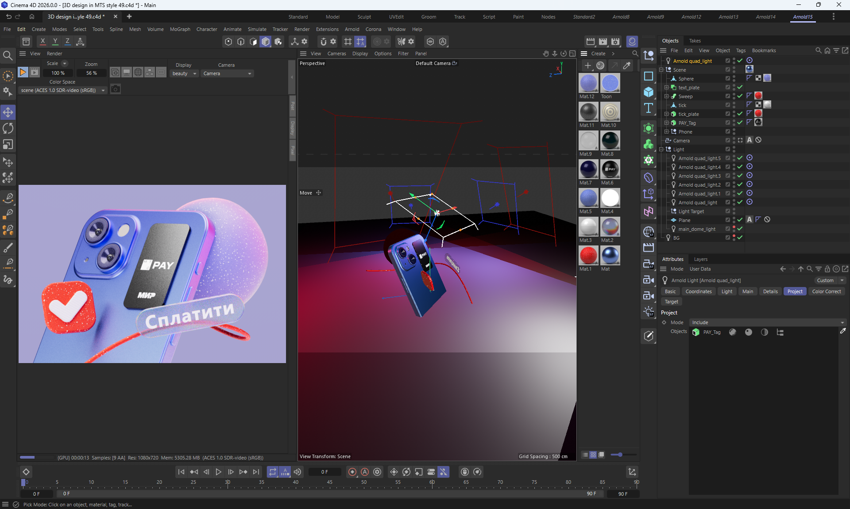Toggle enable checkmark for Sweep object
Viewport: 850px width, 509px height.
(x=740, y=96)
